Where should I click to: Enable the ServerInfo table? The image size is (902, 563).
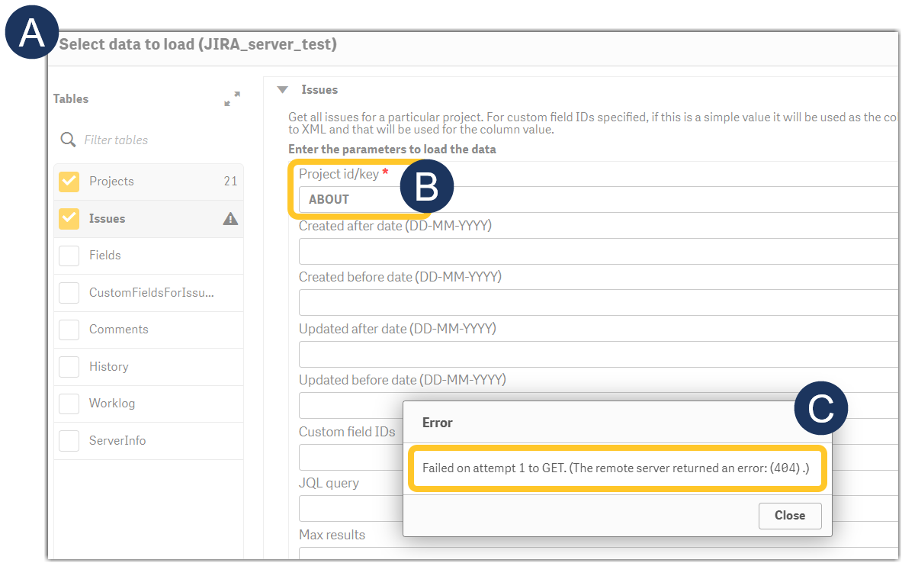click(69, 440)
